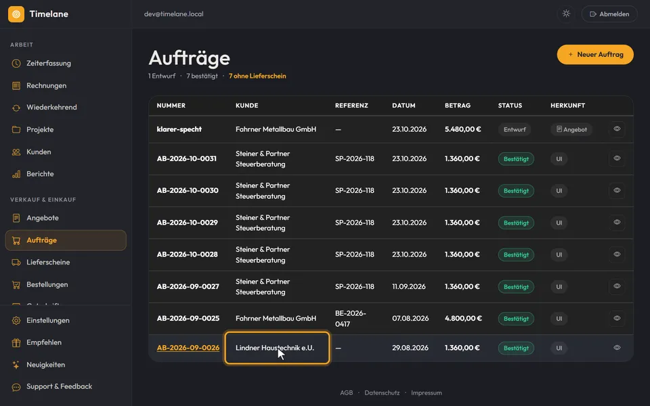Click the Bestellungen cart icon
Image resolution: width=650 pixels, height=406 pixels.
point(16,285)
